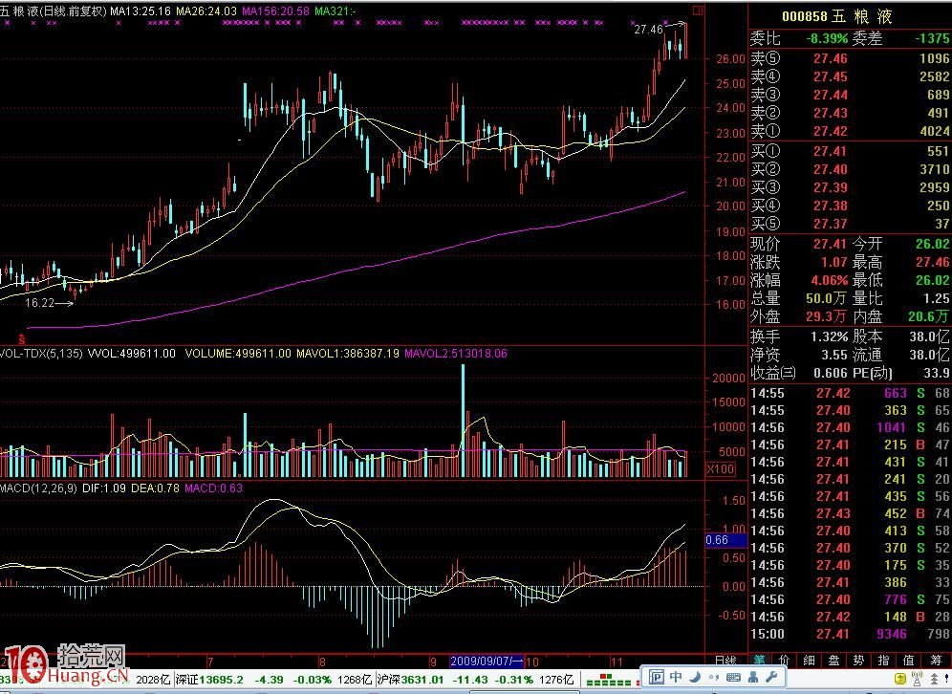This screenshot has height=694, width=952.
Task: Toggle the half-moon full/half width icon
Action: click(695, 677)
